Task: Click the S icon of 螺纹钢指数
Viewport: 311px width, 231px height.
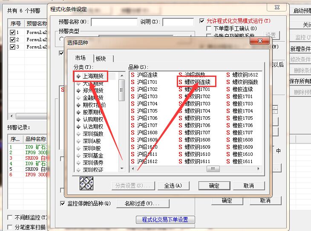Action: click(228, 82)
